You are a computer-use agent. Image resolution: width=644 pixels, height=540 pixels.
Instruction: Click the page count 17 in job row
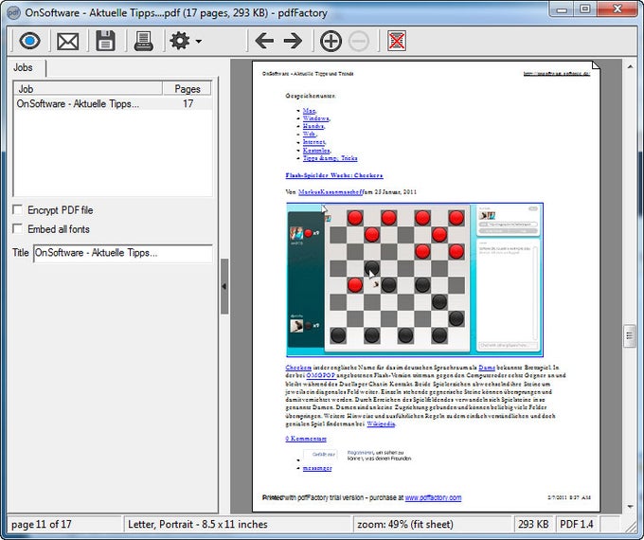click(188, 103)
